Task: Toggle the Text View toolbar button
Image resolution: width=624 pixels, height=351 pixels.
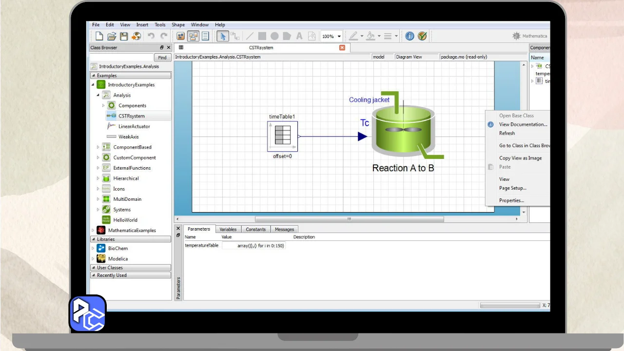Action: click(205, 36)
